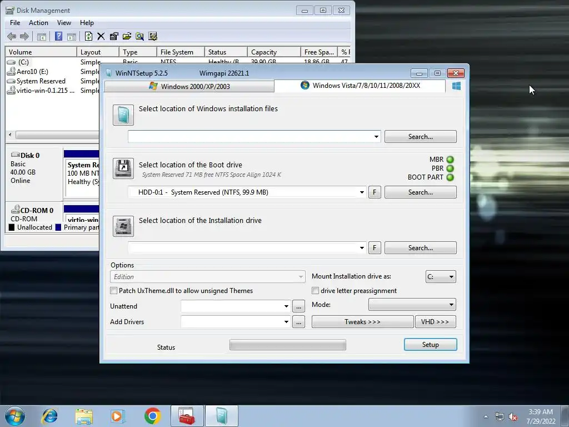Open Tweaks >>> options
Image resolution: width=569 pixels, height=427 pixels.
(x=362, y=322)
